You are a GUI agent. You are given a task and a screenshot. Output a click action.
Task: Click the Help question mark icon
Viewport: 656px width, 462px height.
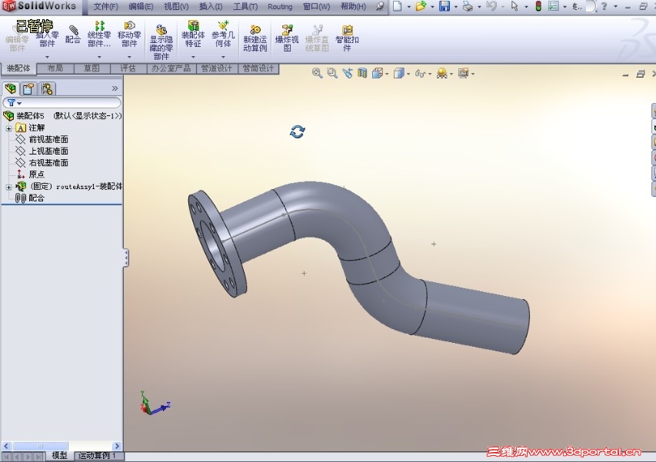click(x=604, y=6)
